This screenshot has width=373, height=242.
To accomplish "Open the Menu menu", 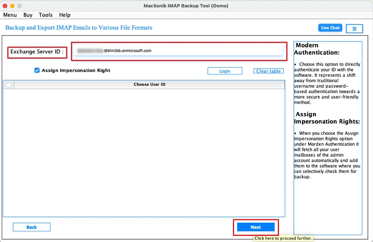I will [10, 15].
